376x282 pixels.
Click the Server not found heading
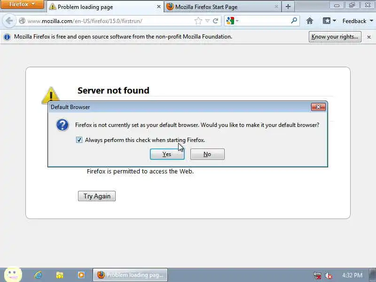[x=113, y=90]
